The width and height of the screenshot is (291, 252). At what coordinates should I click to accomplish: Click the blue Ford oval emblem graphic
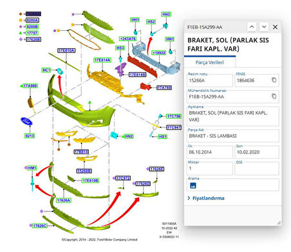click(x=26, y=122)
